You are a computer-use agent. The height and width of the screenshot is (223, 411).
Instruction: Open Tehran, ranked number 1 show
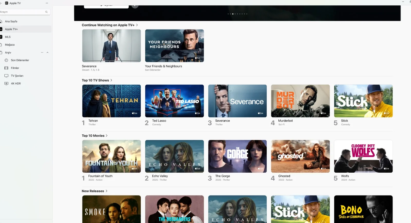pos(111,101)
